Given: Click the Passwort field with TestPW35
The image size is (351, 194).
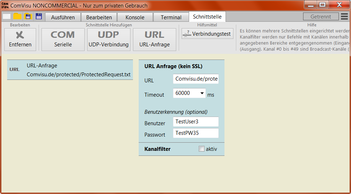Looking at the screenshot, I should click(x=196, y=133).
